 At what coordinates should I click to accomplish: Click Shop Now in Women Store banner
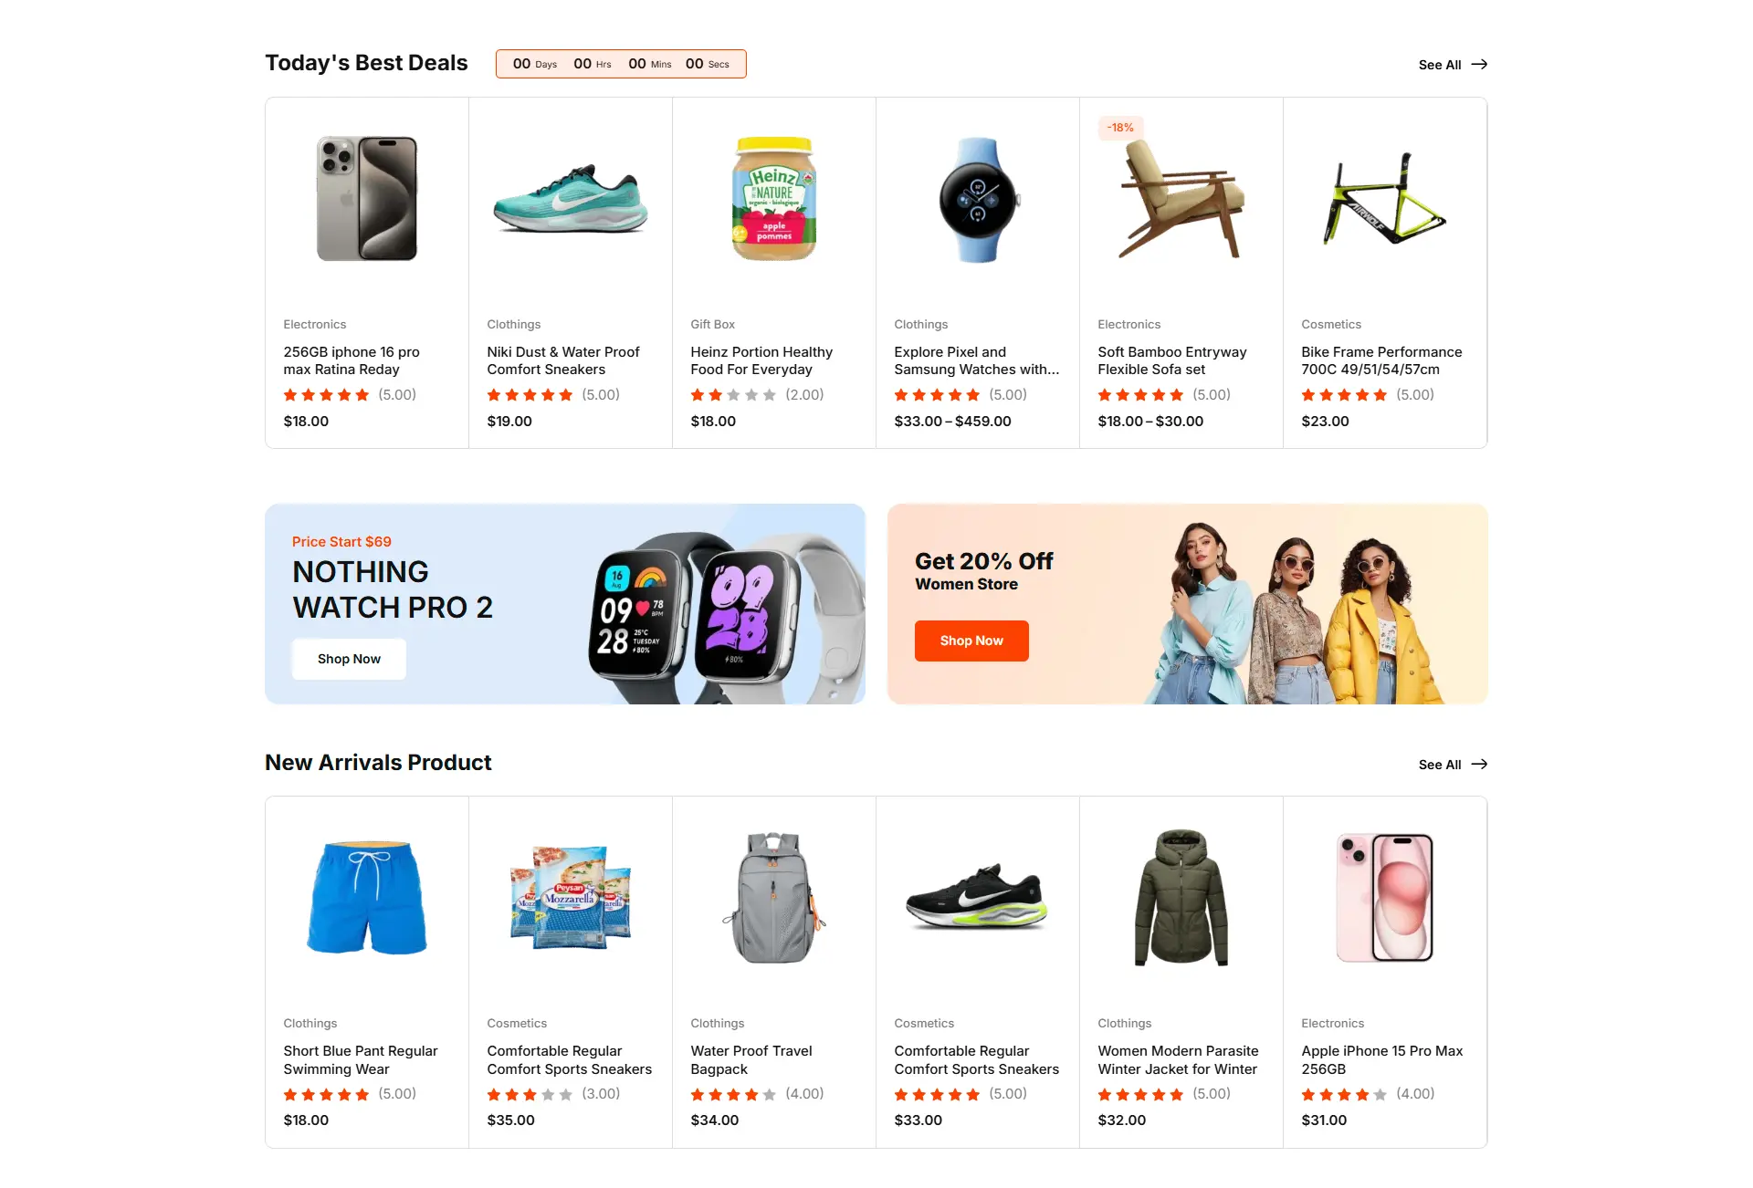click(971, 641)
